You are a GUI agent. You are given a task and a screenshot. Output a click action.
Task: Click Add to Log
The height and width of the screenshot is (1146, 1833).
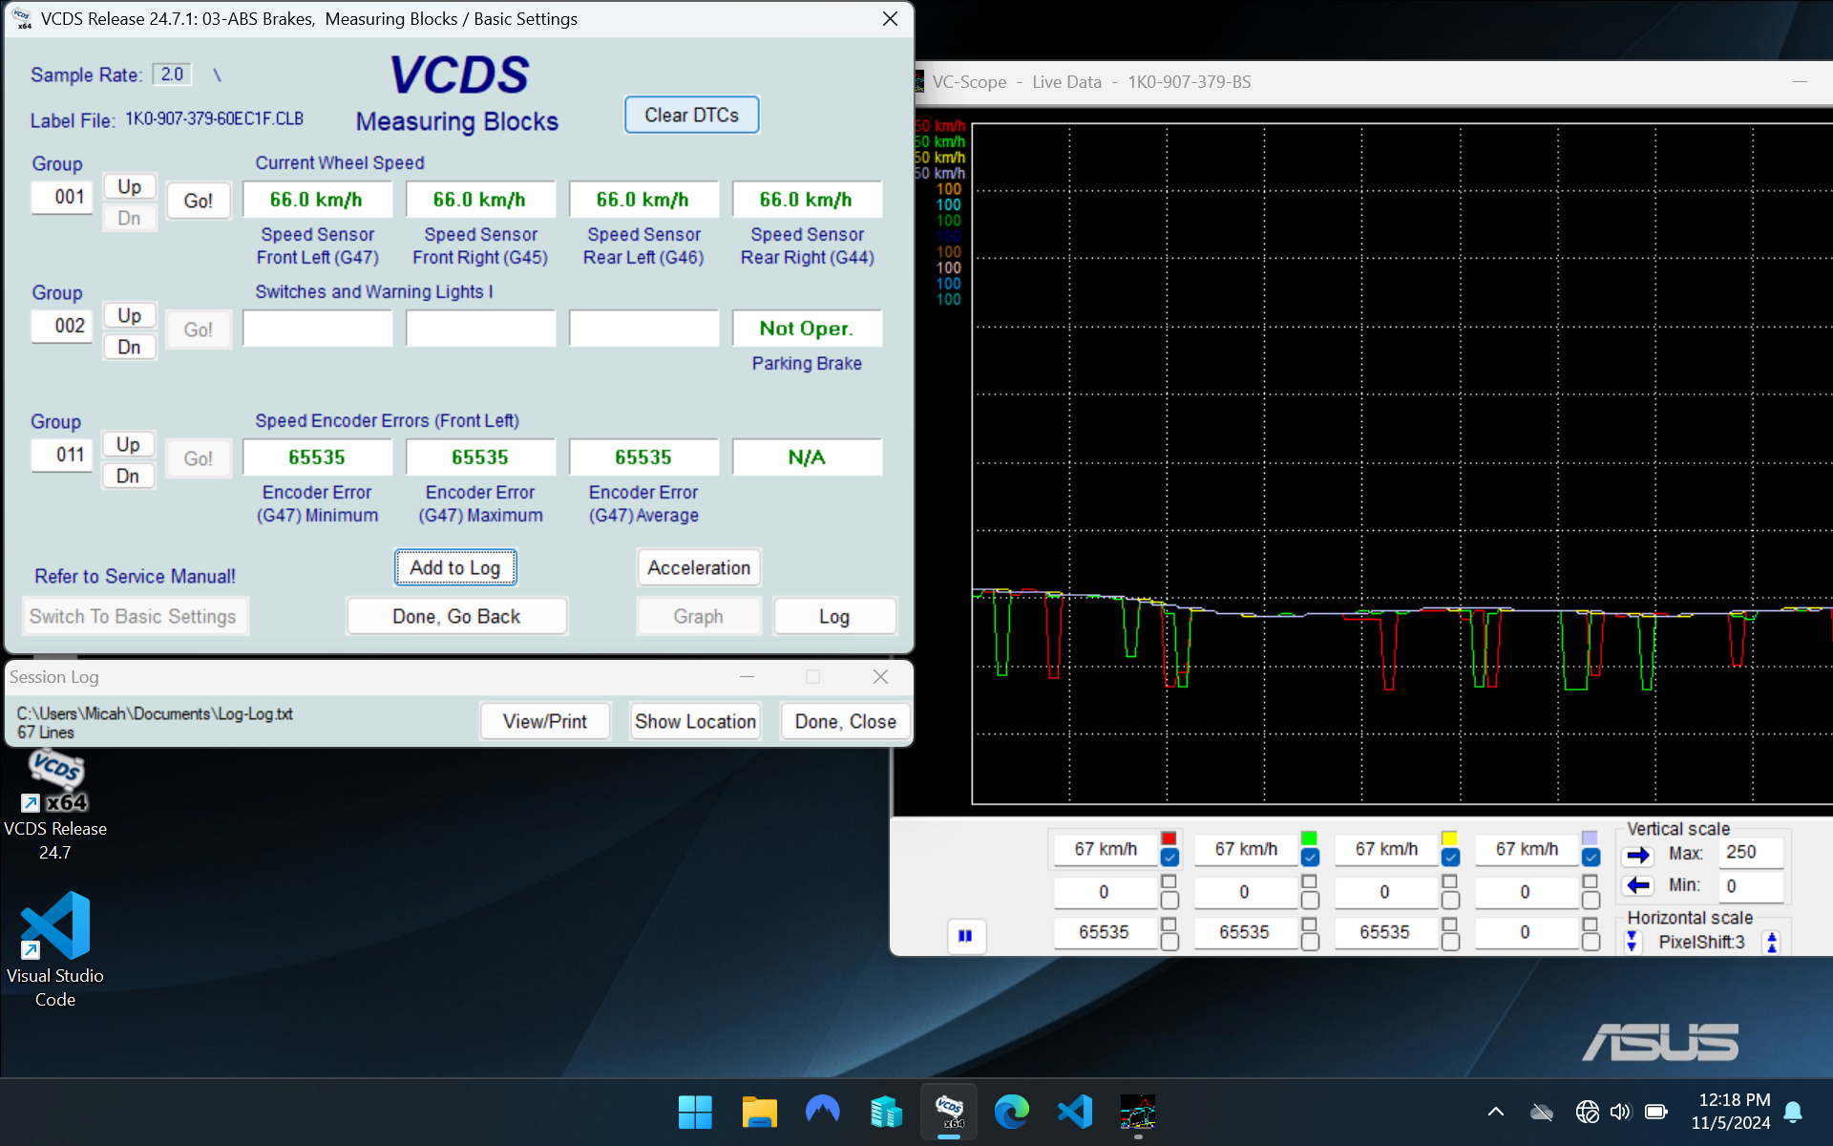point(455,567)
